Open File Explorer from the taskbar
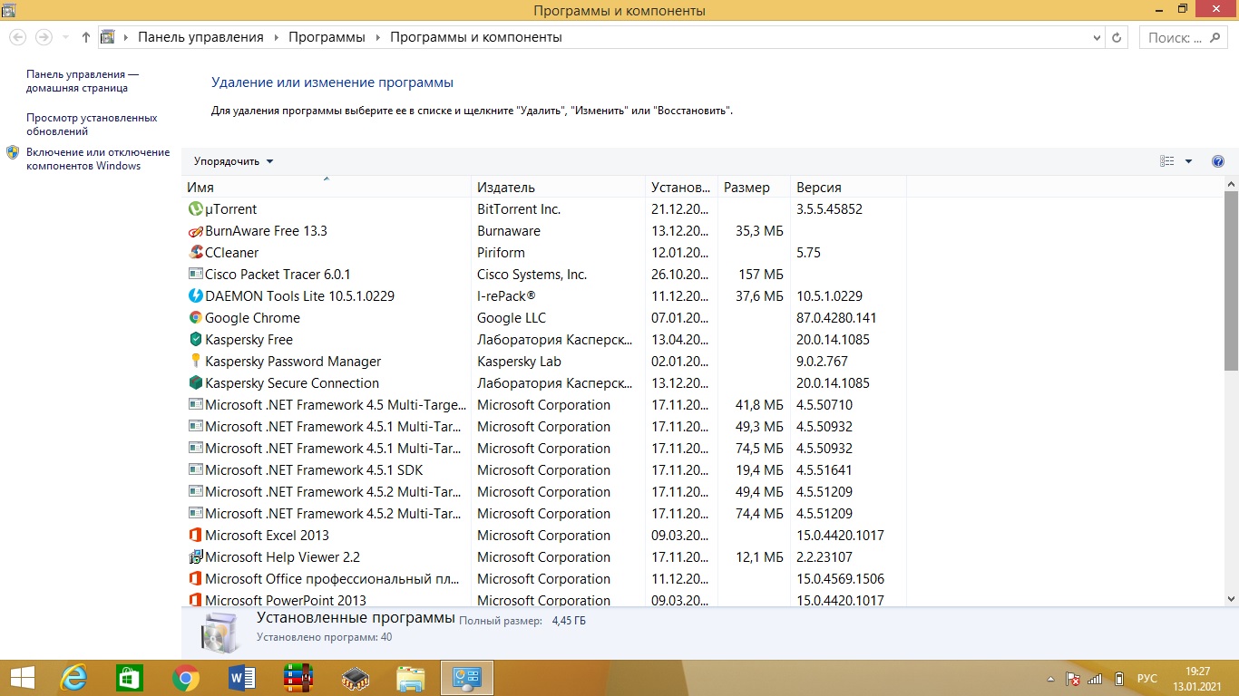 (x=411, y=678)
